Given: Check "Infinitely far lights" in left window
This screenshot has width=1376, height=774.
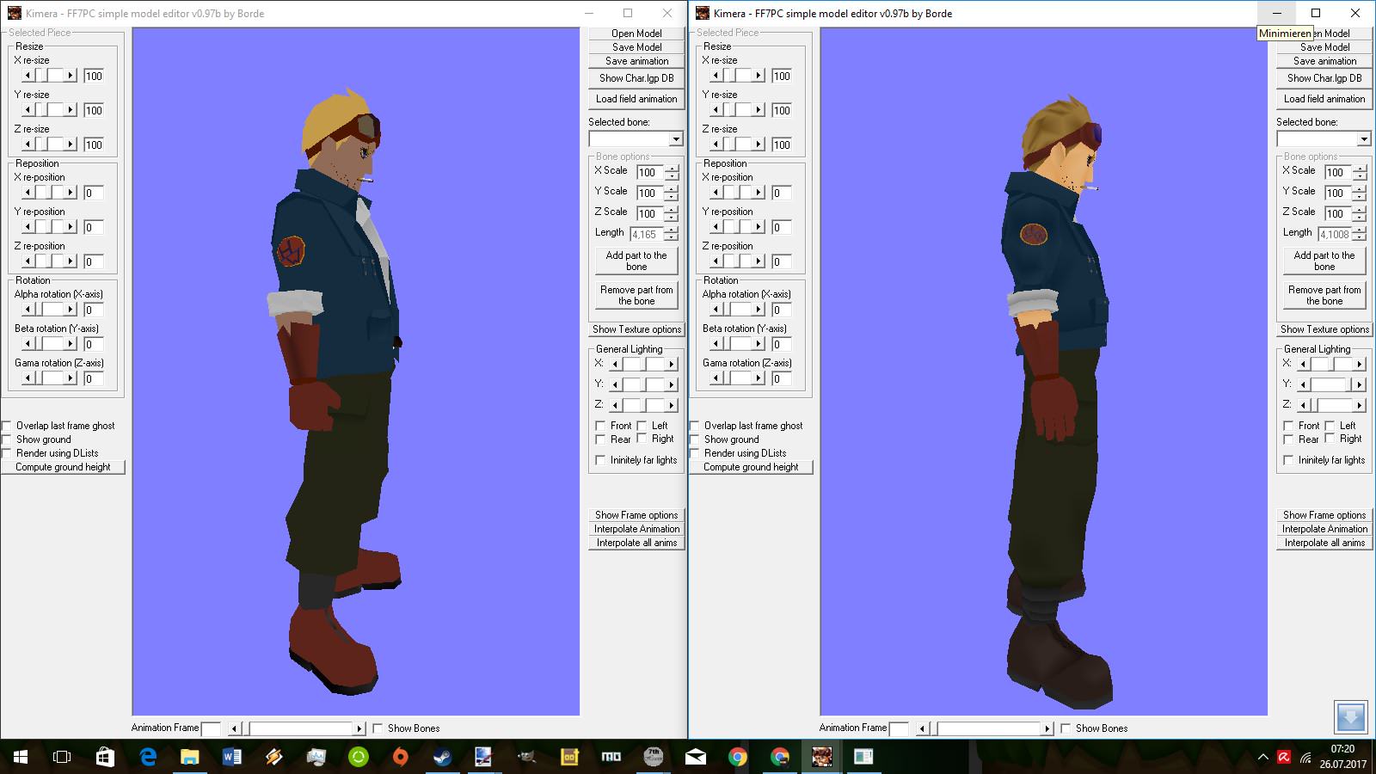Looking at the screenshot, I should (x=600, y=460).
